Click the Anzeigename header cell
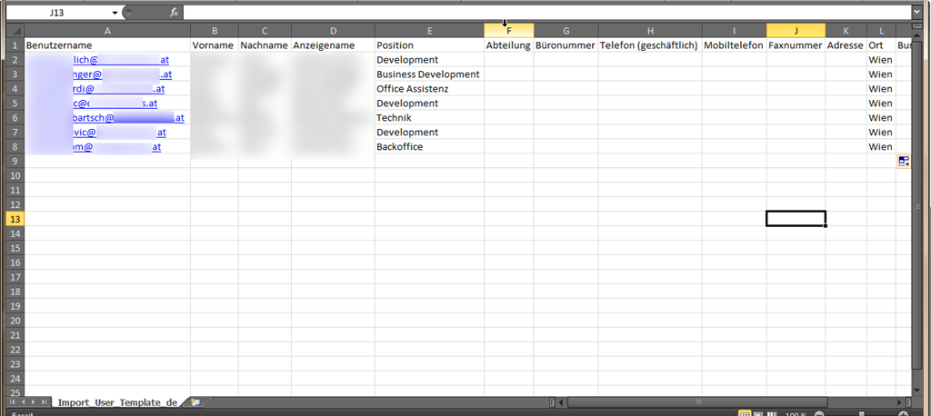 pyautogui.click(x=333, y=45)
